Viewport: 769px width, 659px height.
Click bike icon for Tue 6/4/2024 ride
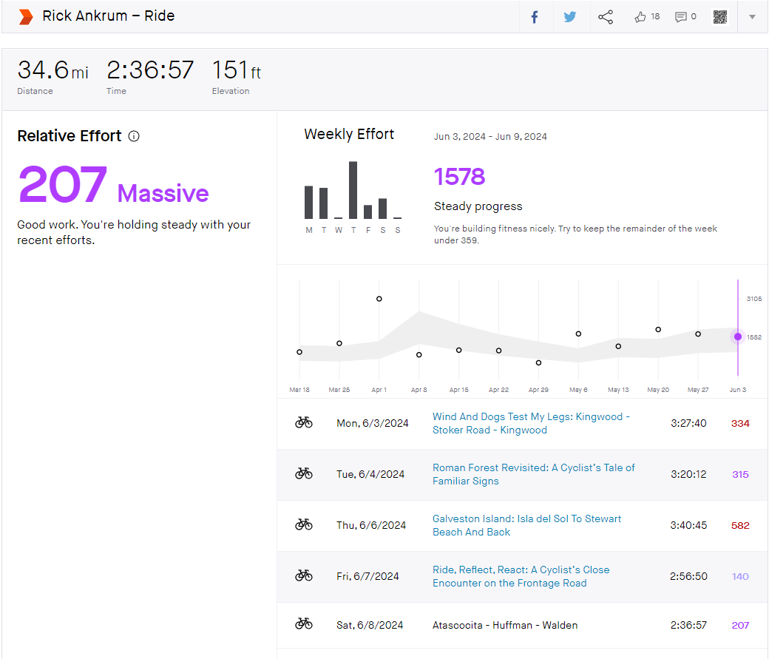pos(304,473)
